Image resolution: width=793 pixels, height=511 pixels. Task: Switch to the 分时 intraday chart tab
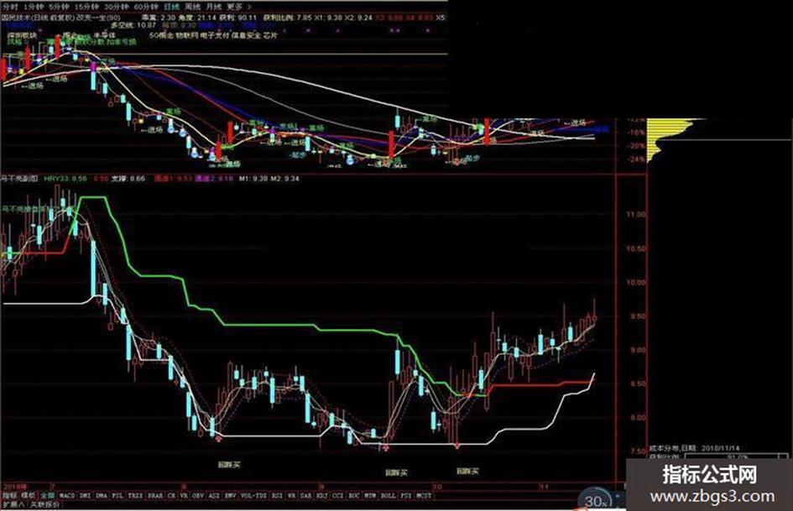[x=9, y=7]
